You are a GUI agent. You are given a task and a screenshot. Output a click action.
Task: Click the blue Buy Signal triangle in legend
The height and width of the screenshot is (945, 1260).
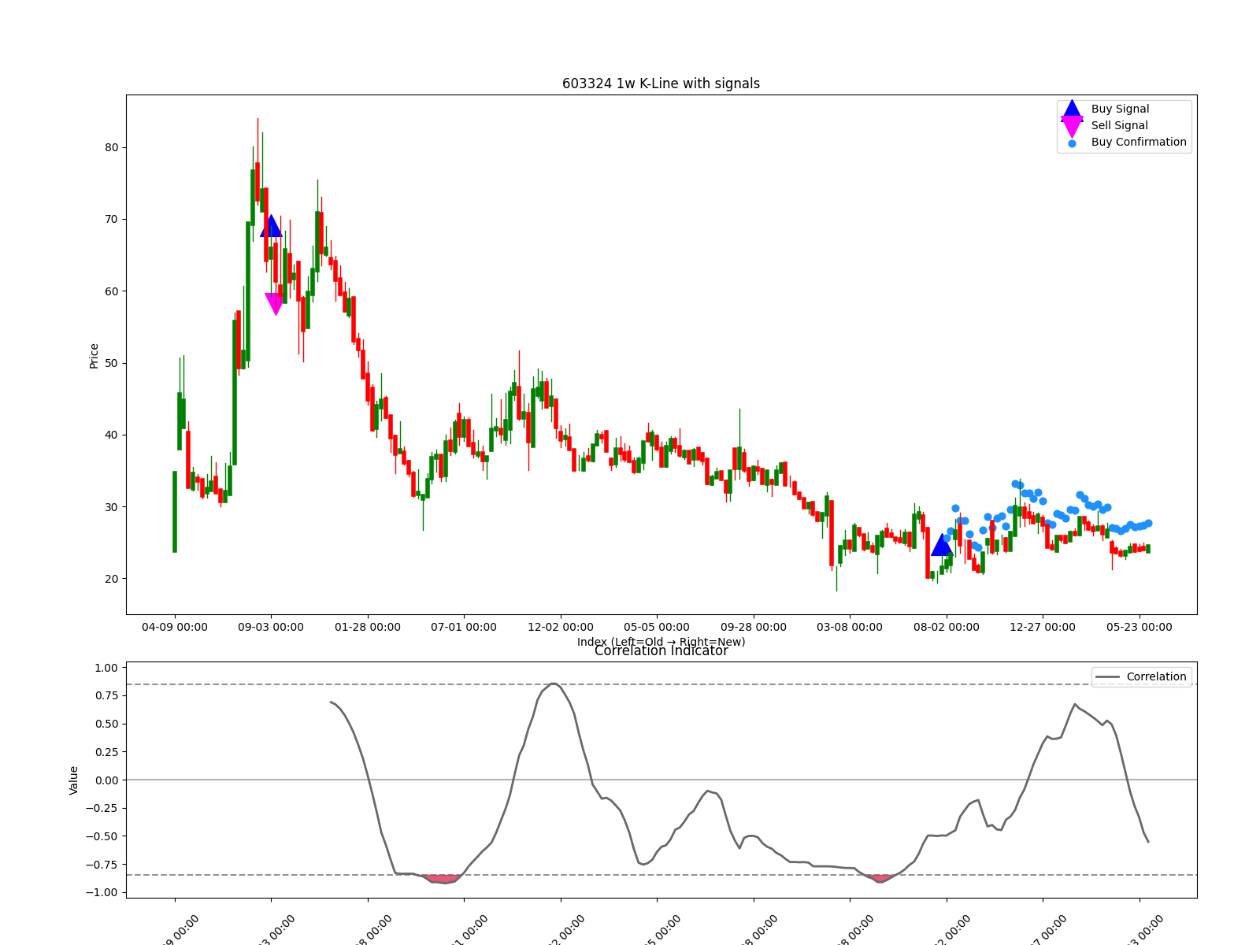point(1072,110)
